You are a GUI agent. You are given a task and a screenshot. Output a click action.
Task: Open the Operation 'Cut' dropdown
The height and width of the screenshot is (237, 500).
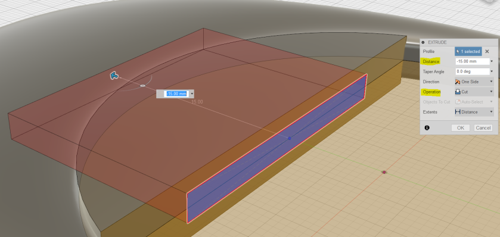click(x=474, y=92)
